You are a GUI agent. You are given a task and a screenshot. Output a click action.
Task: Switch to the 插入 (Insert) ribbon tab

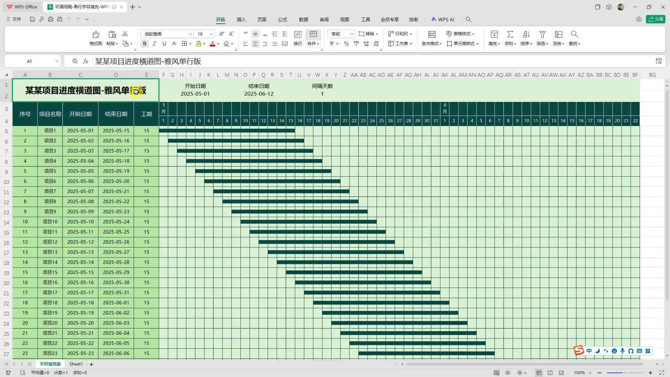click(x=241, y=20)
